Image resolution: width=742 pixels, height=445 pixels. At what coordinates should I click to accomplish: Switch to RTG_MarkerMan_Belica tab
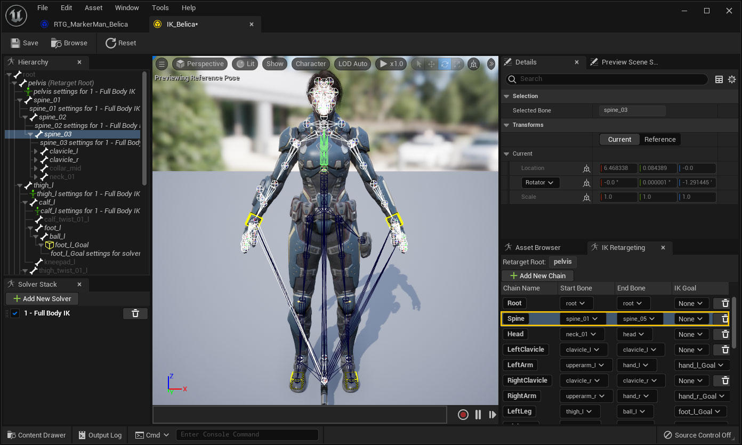point(90,24)
